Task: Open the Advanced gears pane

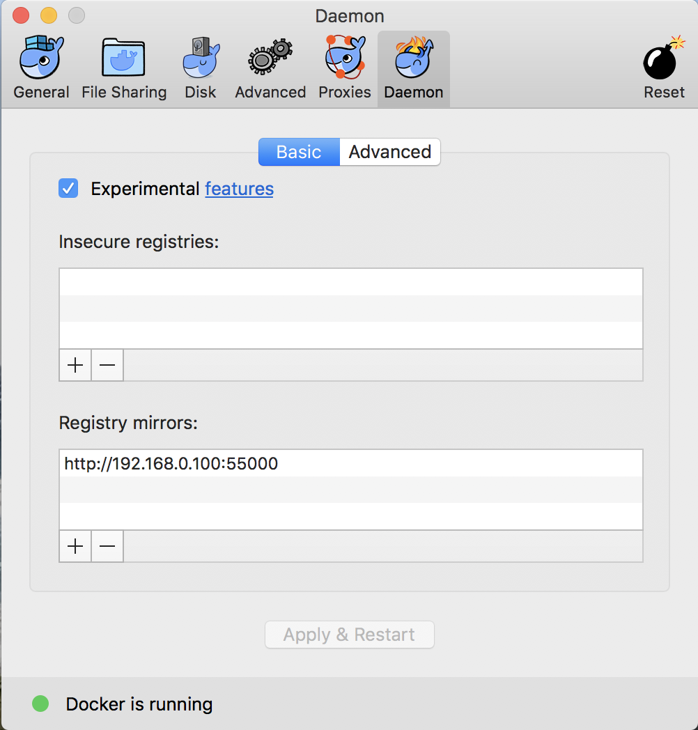Action: click(270, 68)
